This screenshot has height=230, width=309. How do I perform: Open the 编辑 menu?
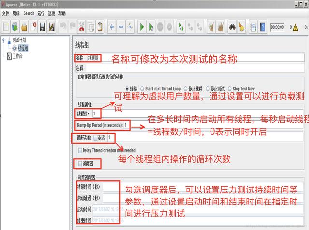[x=16, y=13]
